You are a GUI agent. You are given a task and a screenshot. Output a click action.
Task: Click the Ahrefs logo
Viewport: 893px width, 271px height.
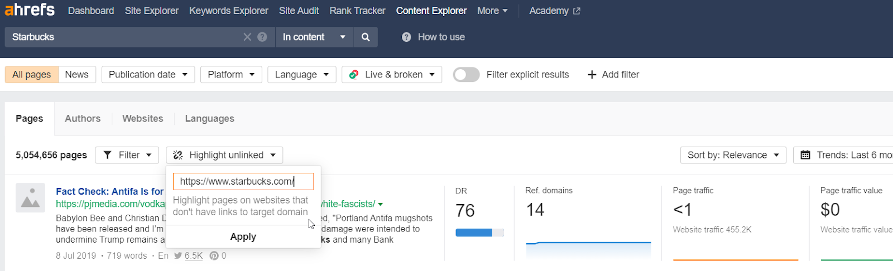pyautogui.click(x=30, y=10)
